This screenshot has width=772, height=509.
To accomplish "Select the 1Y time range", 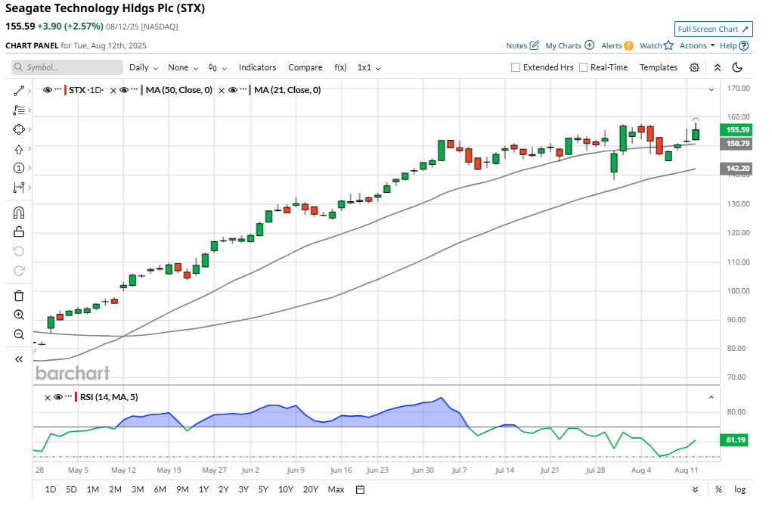I will click(204, 490).
